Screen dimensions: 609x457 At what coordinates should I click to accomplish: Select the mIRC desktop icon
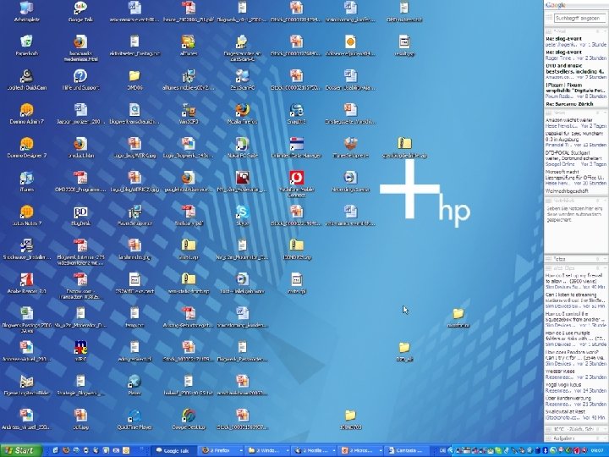point(80,352)
